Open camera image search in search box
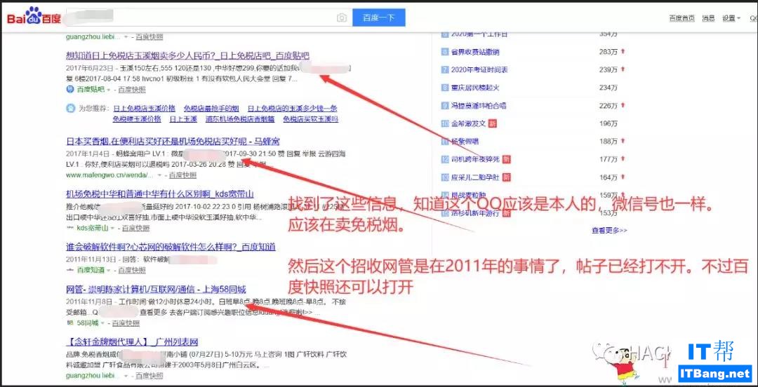The height and width of the screenshot is (387, 758). point(342,18)
